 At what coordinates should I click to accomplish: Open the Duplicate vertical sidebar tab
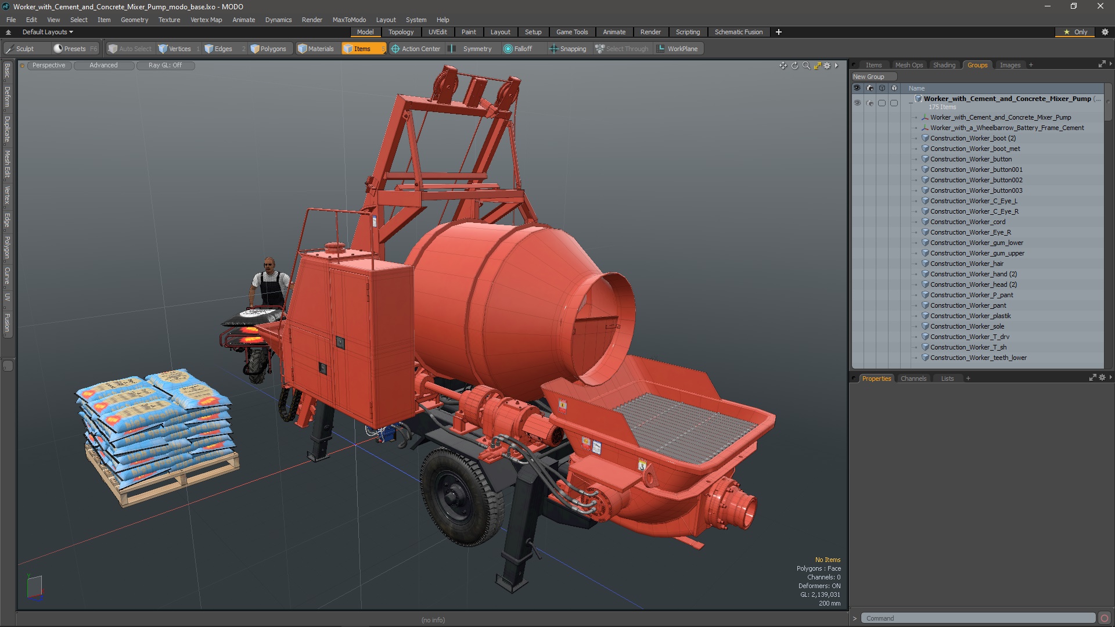7,129
